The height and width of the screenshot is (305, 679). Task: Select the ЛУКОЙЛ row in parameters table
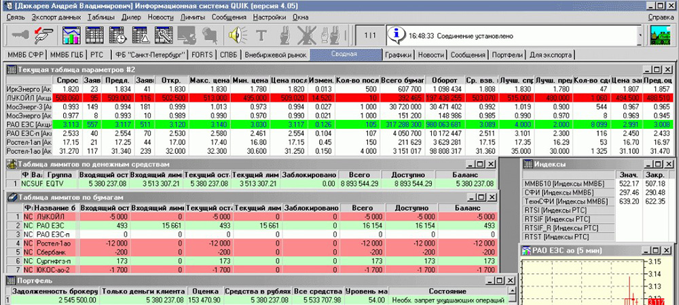point(339,98)
